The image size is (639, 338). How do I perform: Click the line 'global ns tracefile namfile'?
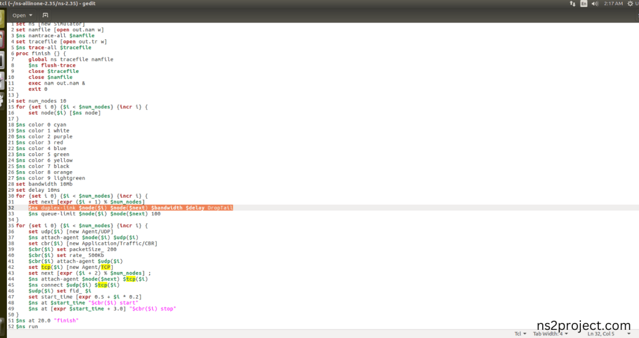coord(71,59)
